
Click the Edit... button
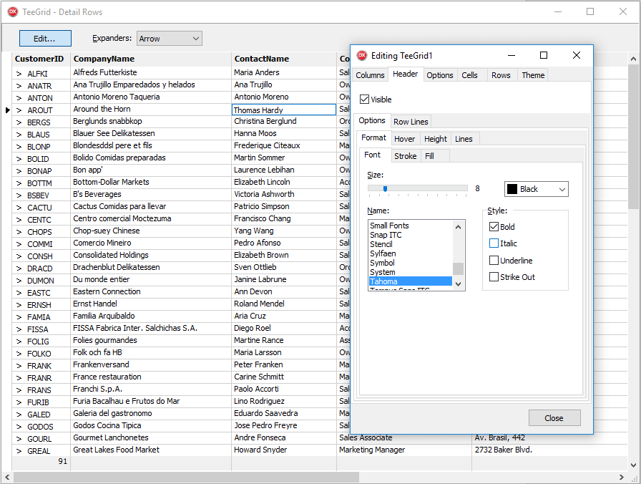coord(44,38)
